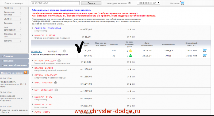
Task: Open the CHRYSLER 05066338AA part link
Action: (x=48, y=28)
